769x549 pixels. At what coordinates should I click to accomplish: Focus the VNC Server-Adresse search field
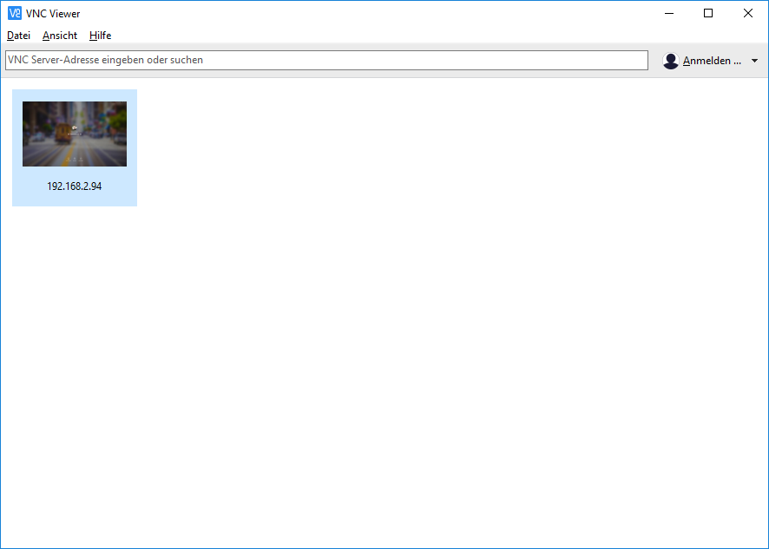click(326, 61)
